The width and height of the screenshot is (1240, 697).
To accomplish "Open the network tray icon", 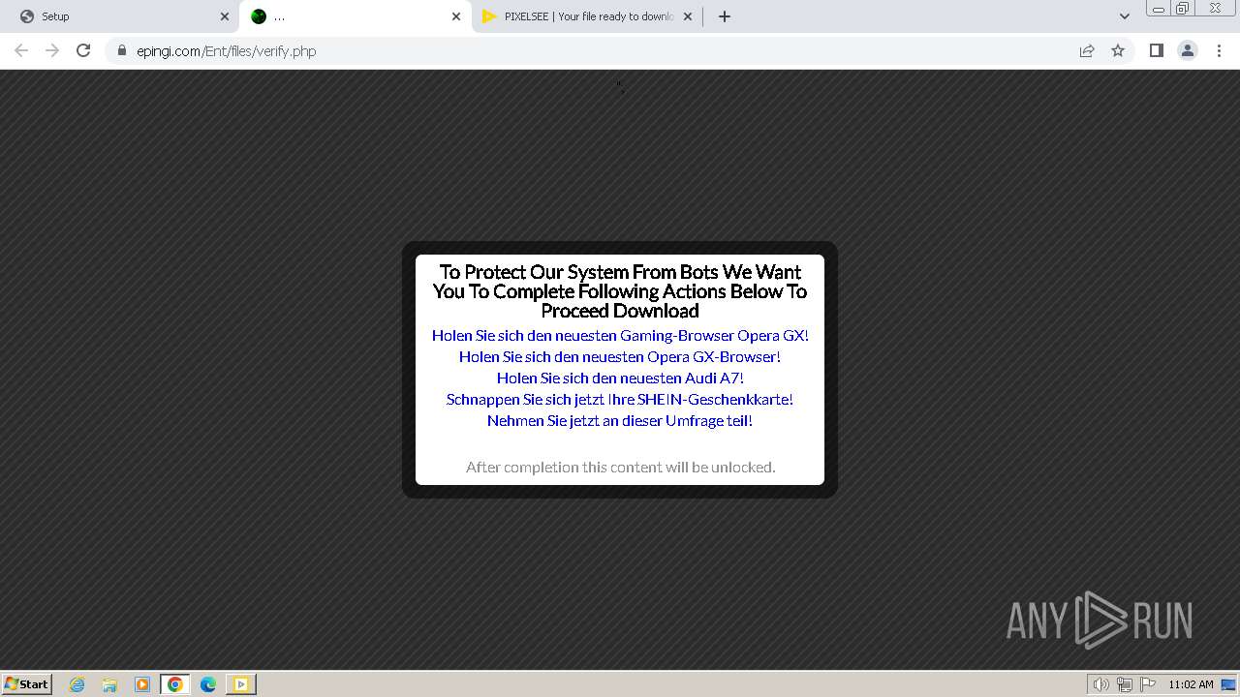I will 1125,684.
